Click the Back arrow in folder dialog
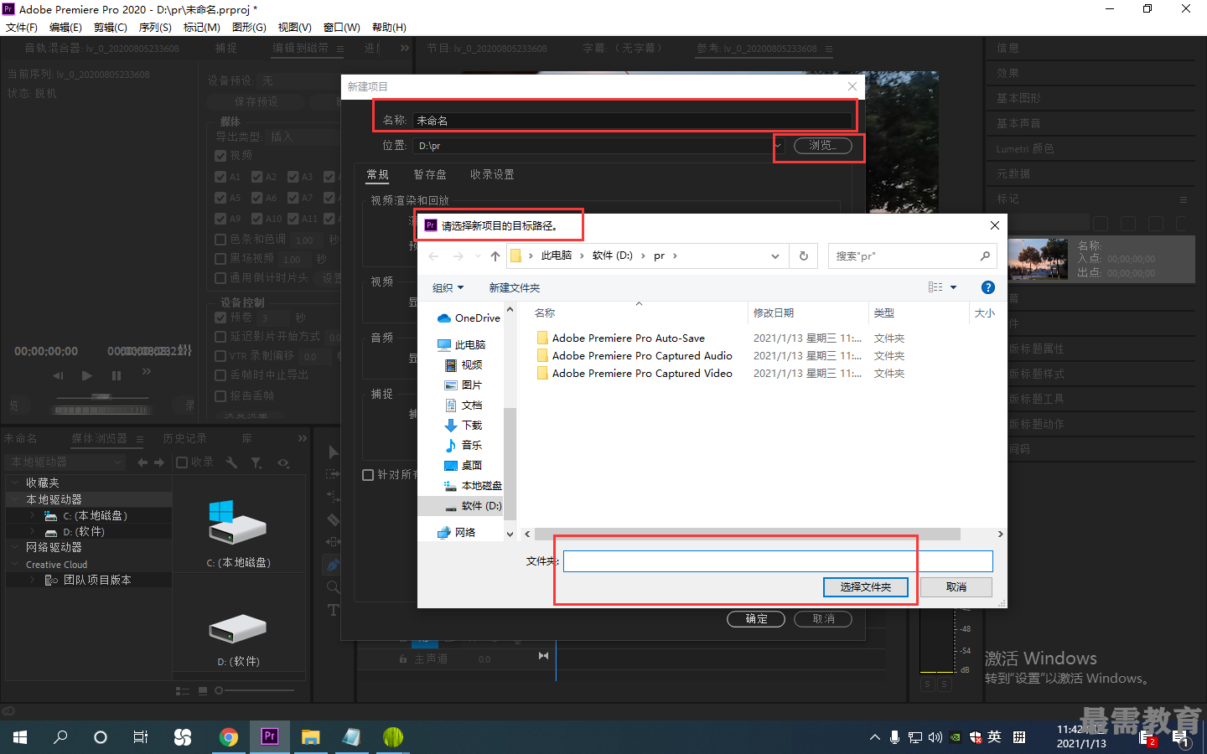 [433, 256]
